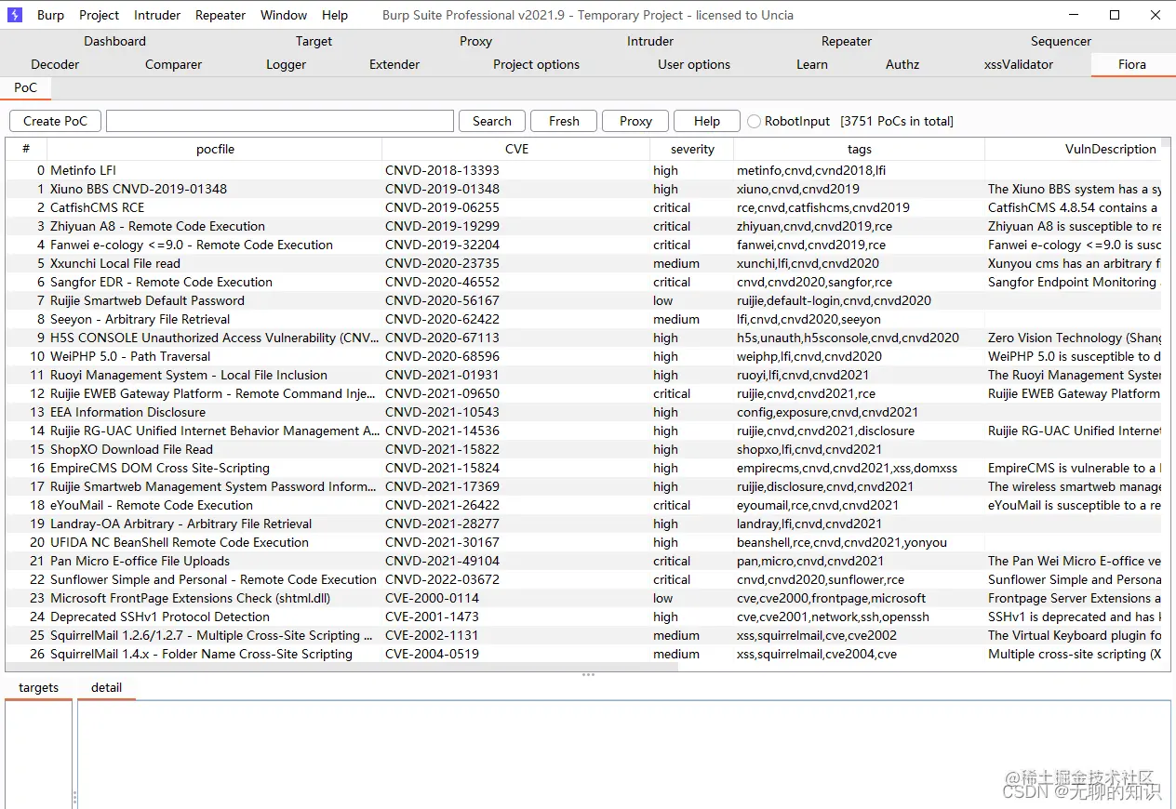Image resolution: width=1176 pixels, height=809 pixels.
Task: Click inside the targets list box
Action: [38, 753]
